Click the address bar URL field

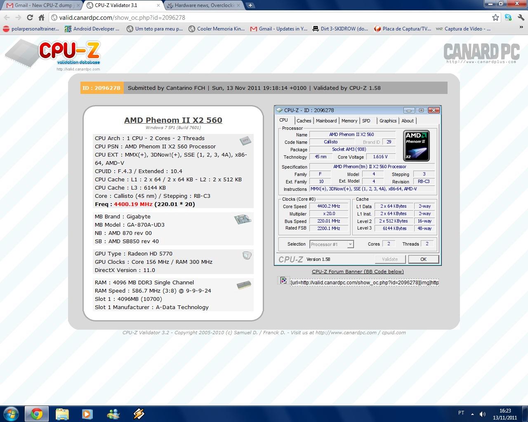point(270,18)
